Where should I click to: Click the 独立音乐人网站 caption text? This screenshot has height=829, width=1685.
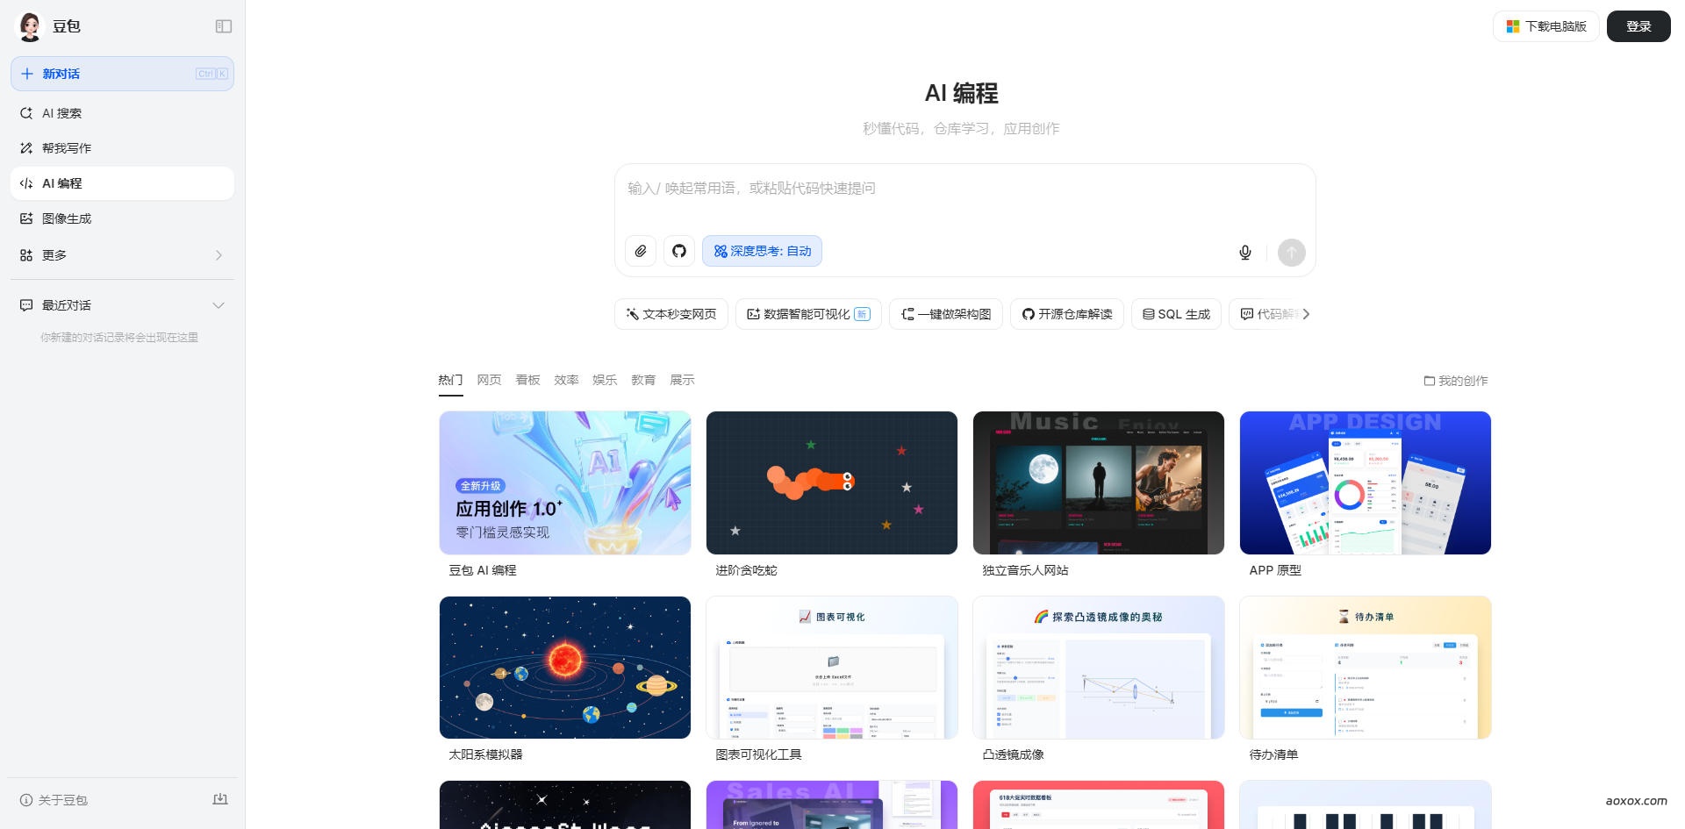(1025, 570)
